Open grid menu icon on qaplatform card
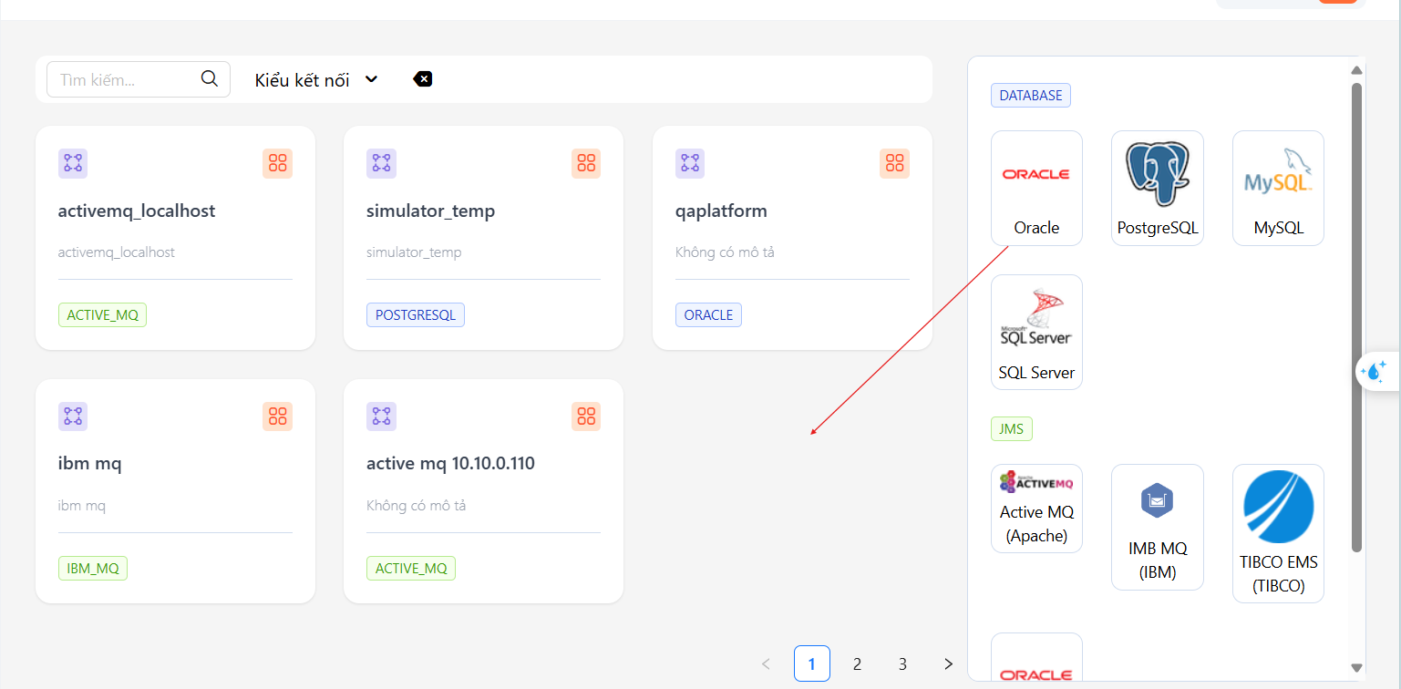 point(895,163)
